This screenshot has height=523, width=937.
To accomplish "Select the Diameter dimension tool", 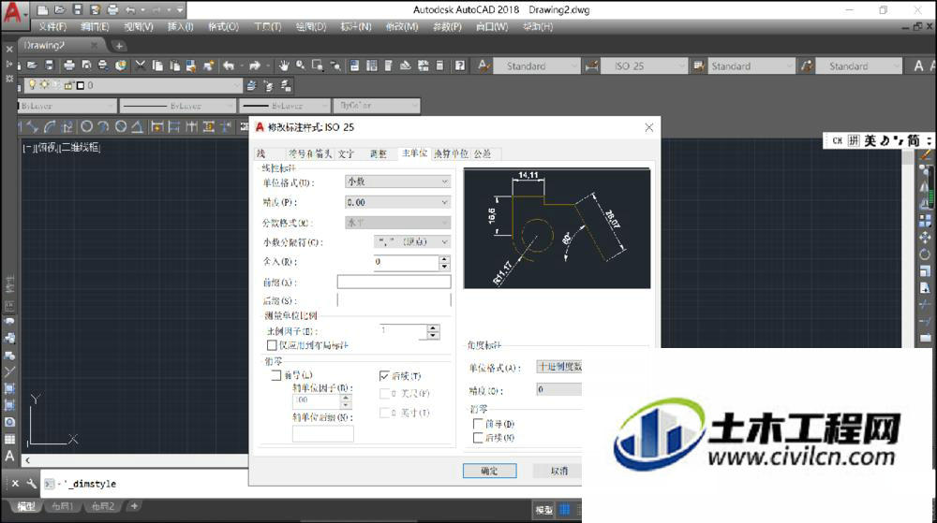I will (121, 126).
